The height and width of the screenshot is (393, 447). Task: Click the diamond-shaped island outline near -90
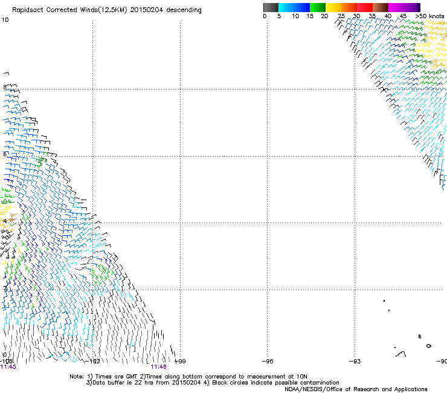(x=428, y=346)
